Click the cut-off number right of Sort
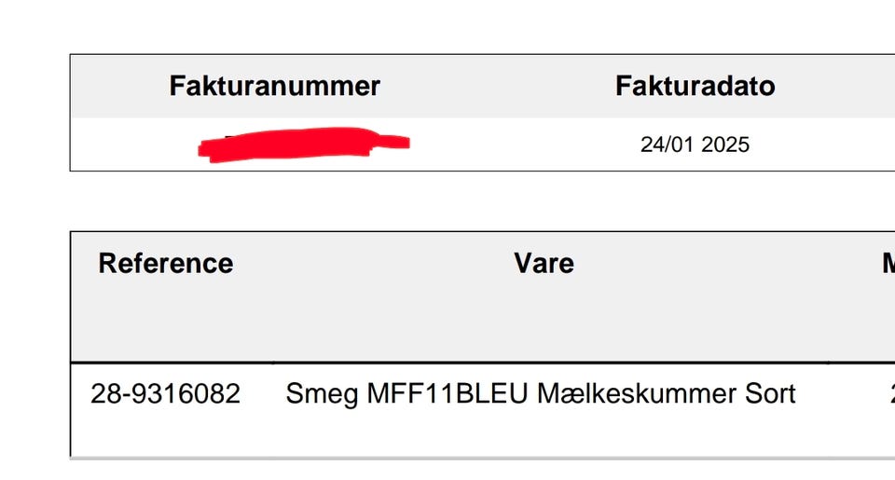 tap(890, 393)
